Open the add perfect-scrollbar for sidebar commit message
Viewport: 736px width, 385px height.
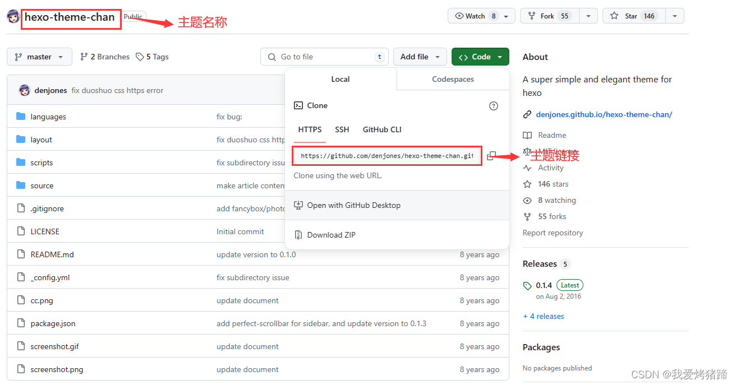[x=321, y=323]
